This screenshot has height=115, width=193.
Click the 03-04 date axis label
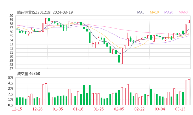pos(160,109)
